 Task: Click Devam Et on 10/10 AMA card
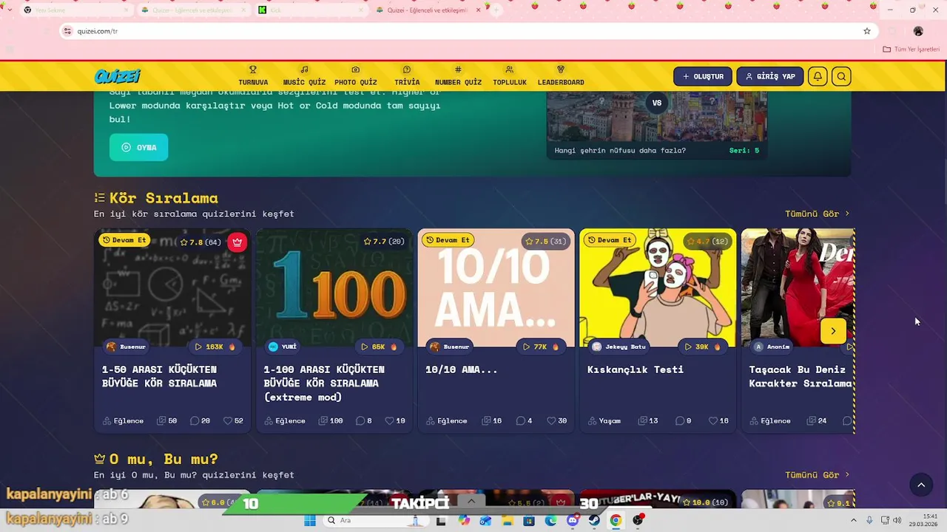(448, 240)
